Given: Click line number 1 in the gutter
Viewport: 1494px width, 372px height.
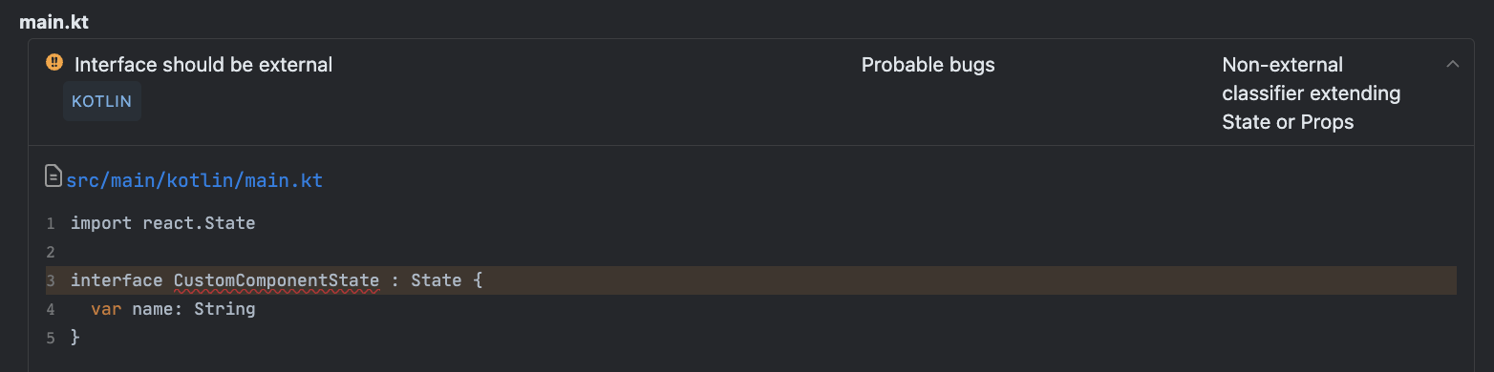Looking at the screenshot, I should (51, 224).
